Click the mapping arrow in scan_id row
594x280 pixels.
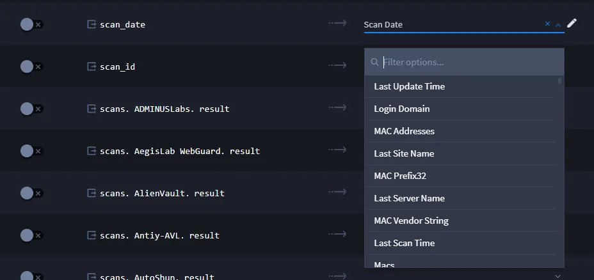(x=337, y=65)
